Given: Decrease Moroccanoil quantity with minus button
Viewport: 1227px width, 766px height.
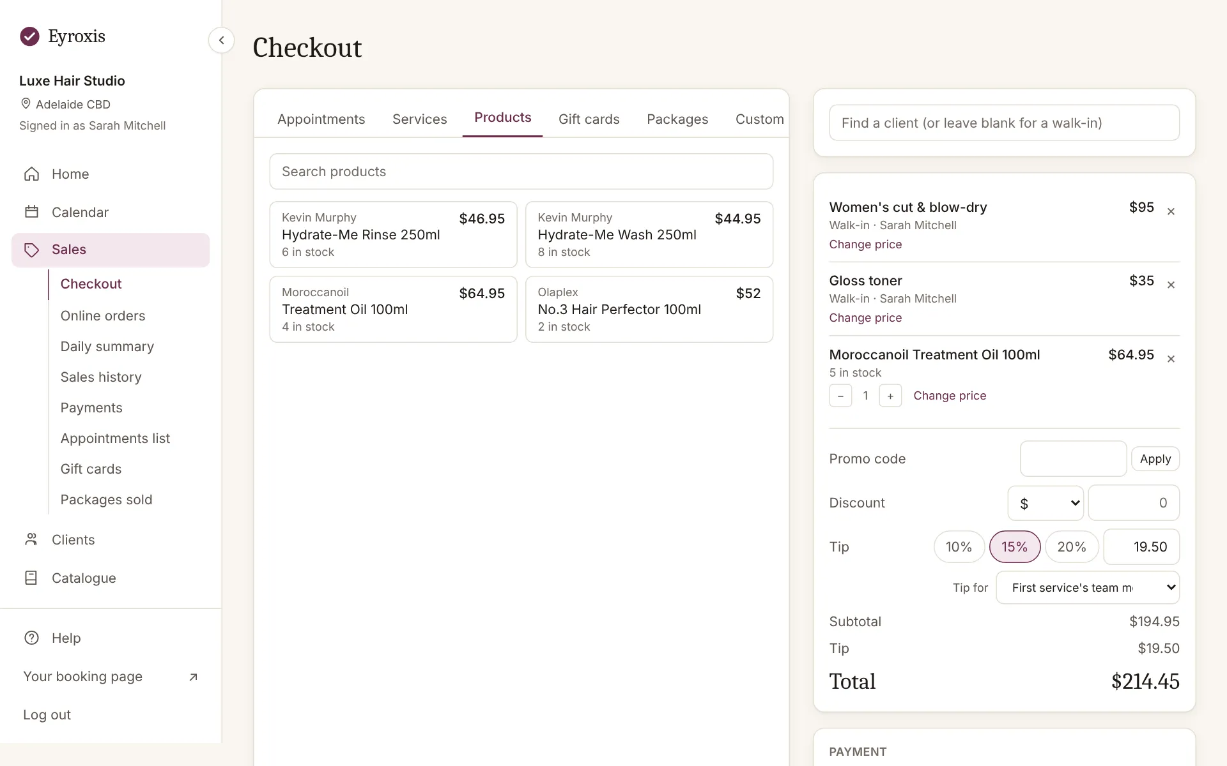Looking at the screenshot, I should point(840,396).
